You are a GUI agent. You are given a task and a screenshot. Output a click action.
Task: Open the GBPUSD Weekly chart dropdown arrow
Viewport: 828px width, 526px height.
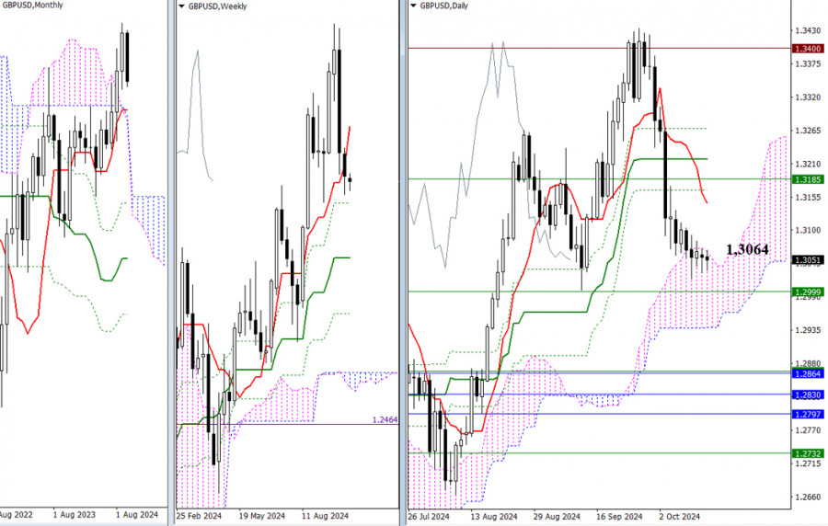[x=181, y=6]
